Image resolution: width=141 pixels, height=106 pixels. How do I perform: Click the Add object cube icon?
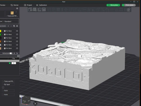(30, 9)
